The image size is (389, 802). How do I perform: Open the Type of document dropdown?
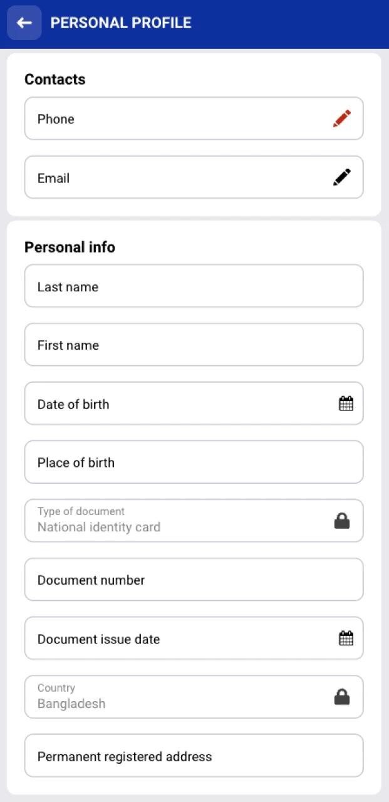(175, 521)
